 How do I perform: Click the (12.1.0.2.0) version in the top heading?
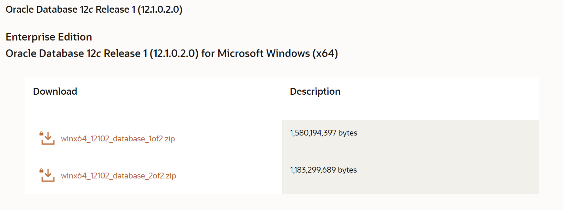160,9
